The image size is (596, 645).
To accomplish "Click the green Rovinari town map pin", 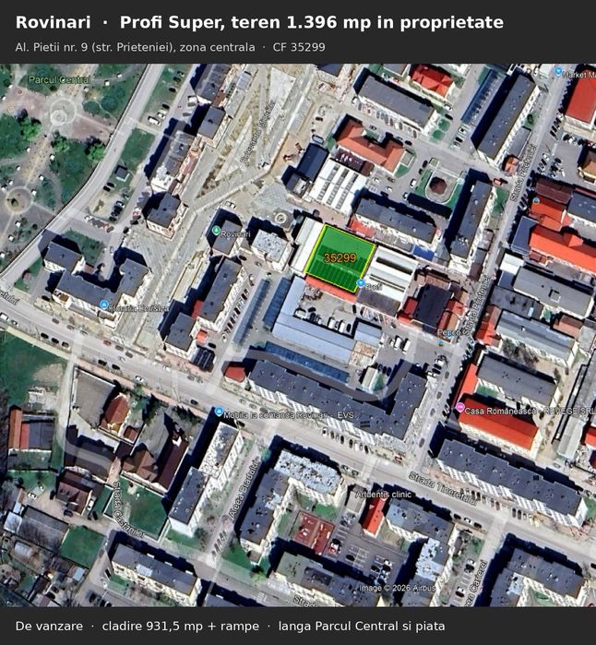I will tap(216, 231).
